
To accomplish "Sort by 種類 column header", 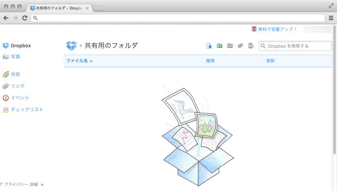I will 210,61.
